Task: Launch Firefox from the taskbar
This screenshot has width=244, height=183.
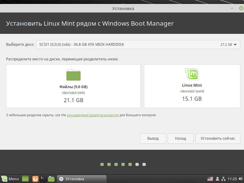Action: [35, 179]
